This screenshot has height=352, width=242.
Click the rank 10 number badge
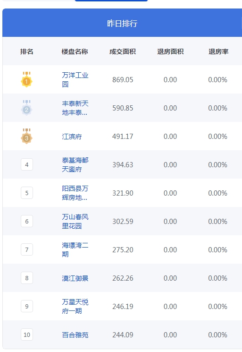pos(27,335)
